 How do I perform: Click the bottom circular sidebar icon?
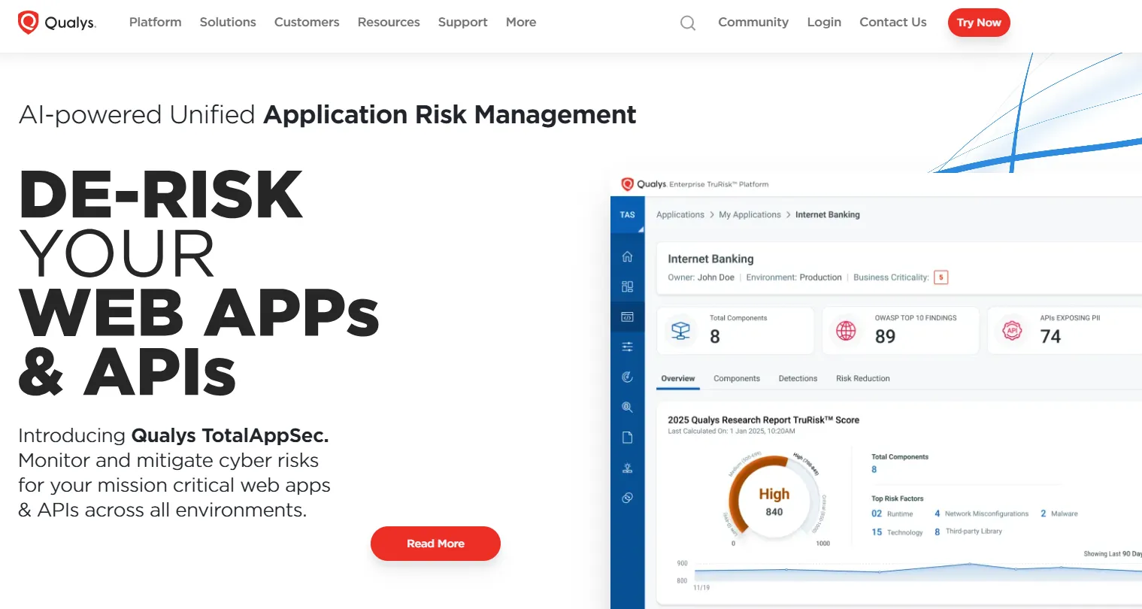(628, 498)
